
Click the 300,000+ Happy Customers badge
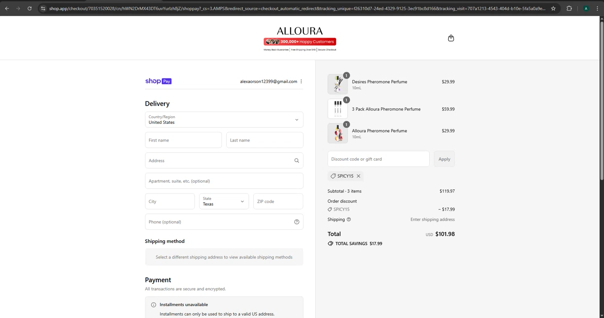click(x=300, y=41)
